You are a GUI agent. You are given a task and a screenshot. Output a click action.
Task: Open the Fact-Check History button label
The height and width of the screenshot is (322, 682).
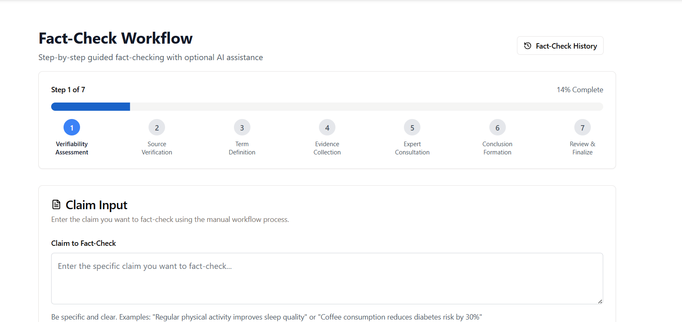566,46
